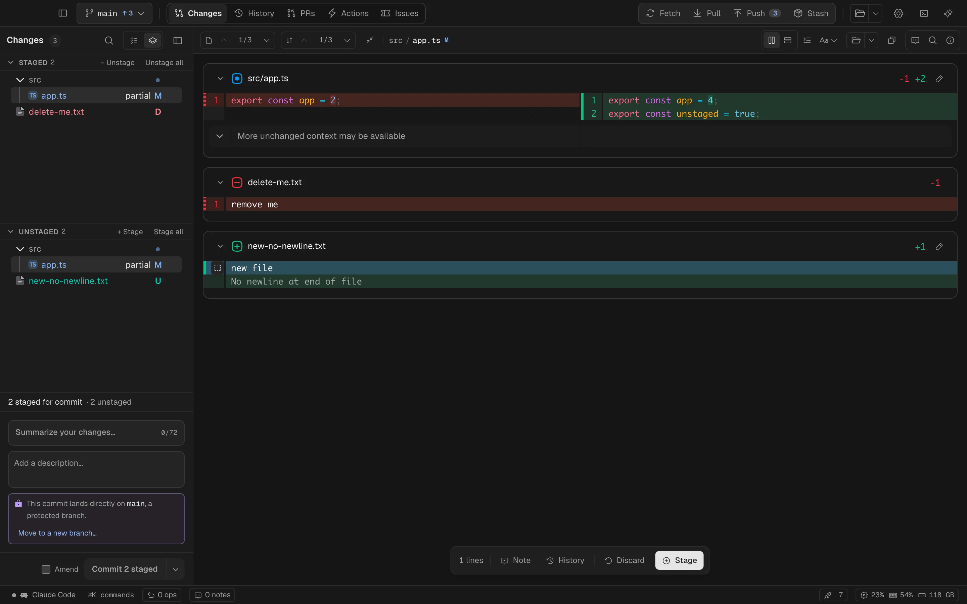This screenshot has height=604, width=967.
Task: Switch to unified diff view
Action: click(x=788, y=40)
